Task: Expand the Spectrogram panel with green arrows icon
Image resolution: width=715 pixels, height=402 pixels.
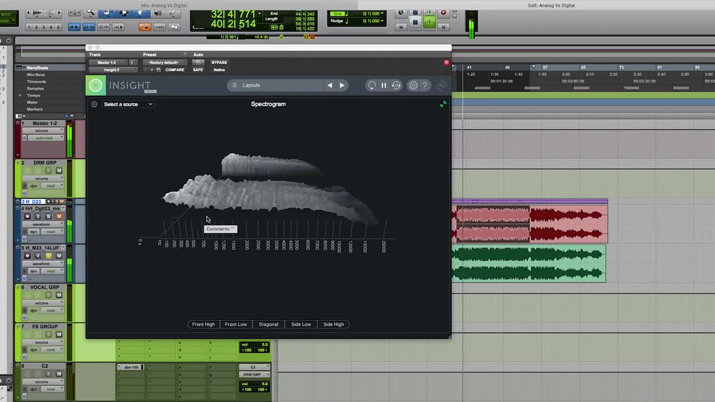Action: pos(443,104)
